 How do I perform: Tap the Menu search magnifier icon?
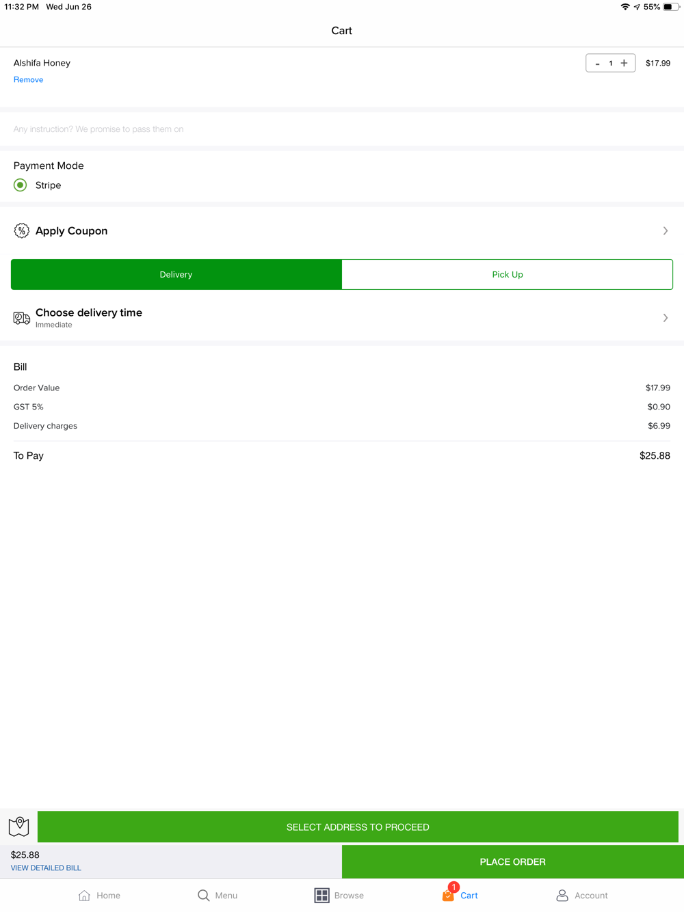[x=203, y=895]
